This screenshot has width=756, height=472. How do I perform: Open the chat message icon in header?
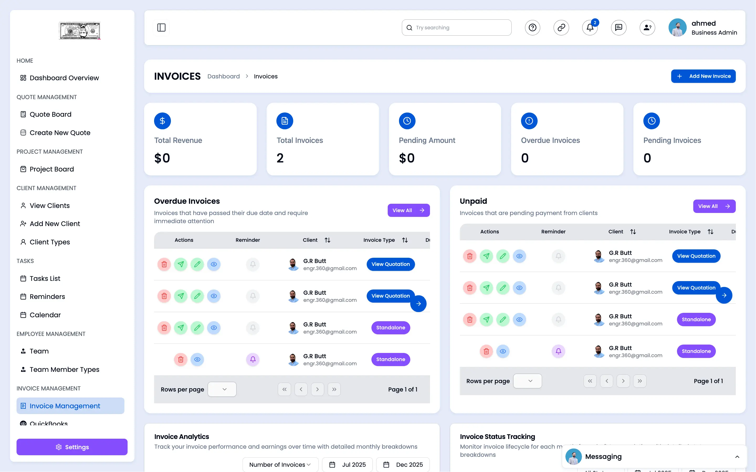tap(618, 28)
